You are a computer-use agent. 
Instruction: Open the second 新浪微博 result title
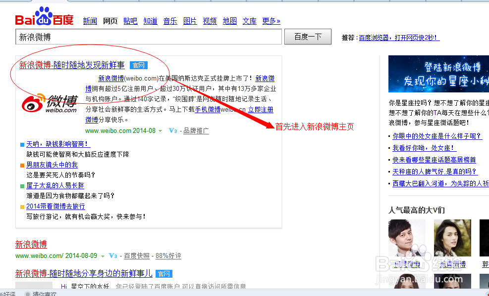point(31,245)
